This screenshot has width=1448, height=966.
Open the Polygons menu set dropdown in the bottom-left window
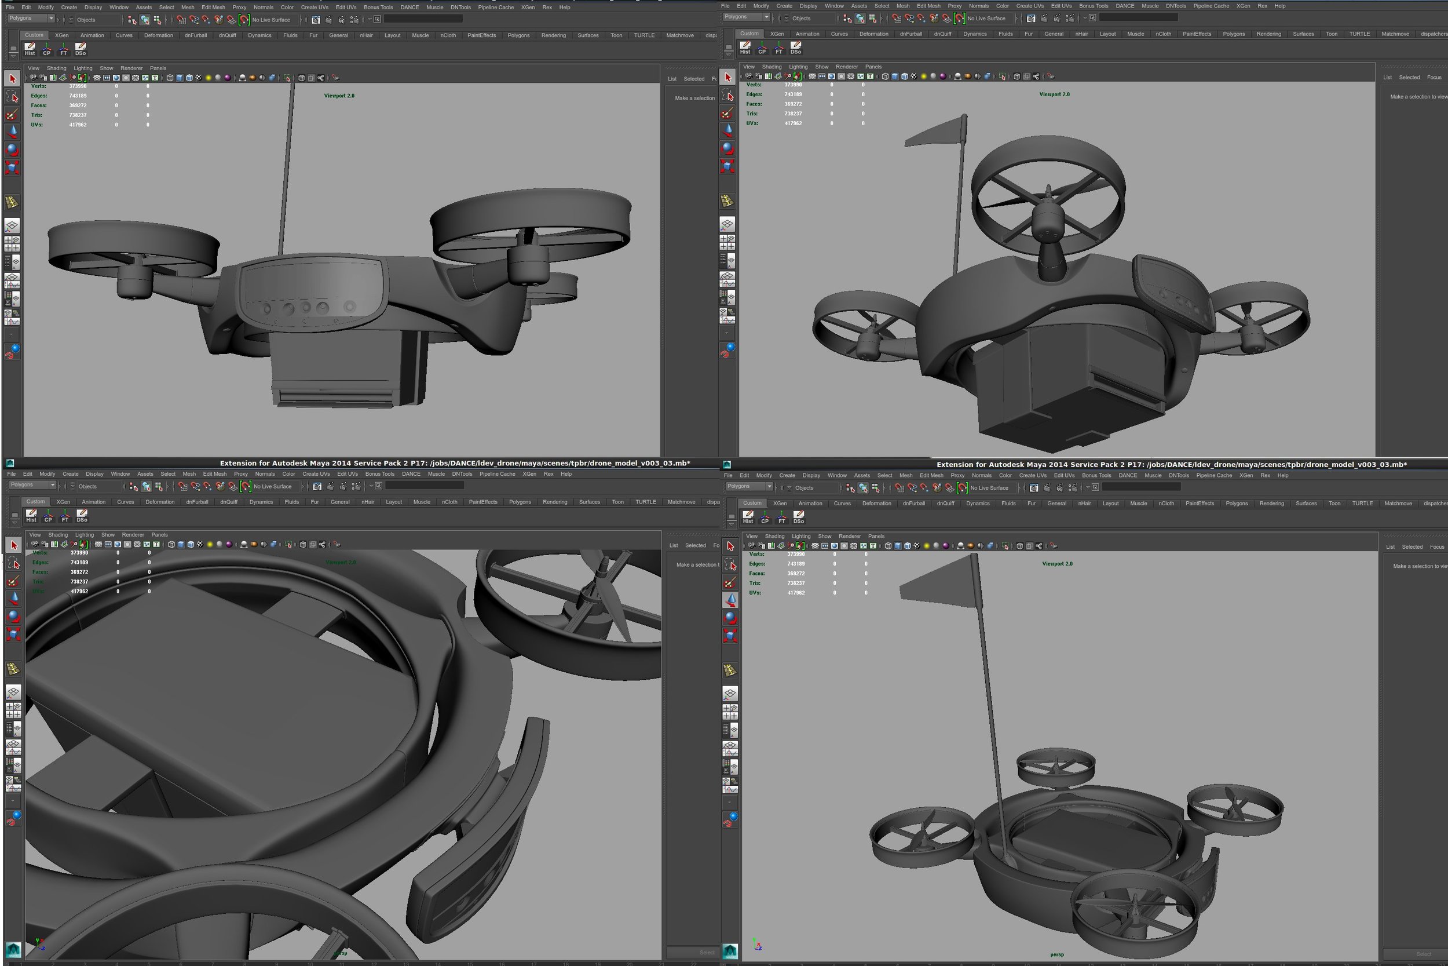pos(32,485)
